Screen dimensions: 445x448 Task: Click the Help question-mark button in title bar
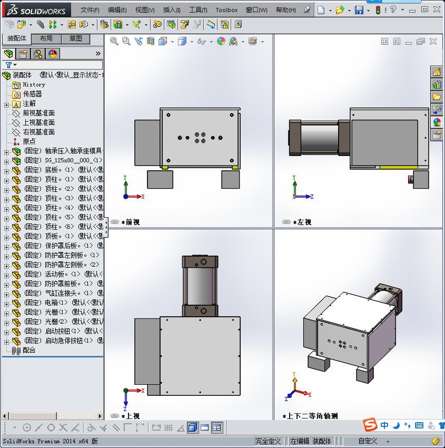tap(393, 9)
